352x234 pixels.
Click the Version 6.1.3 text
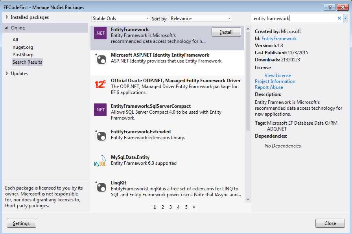pos(269,45)
